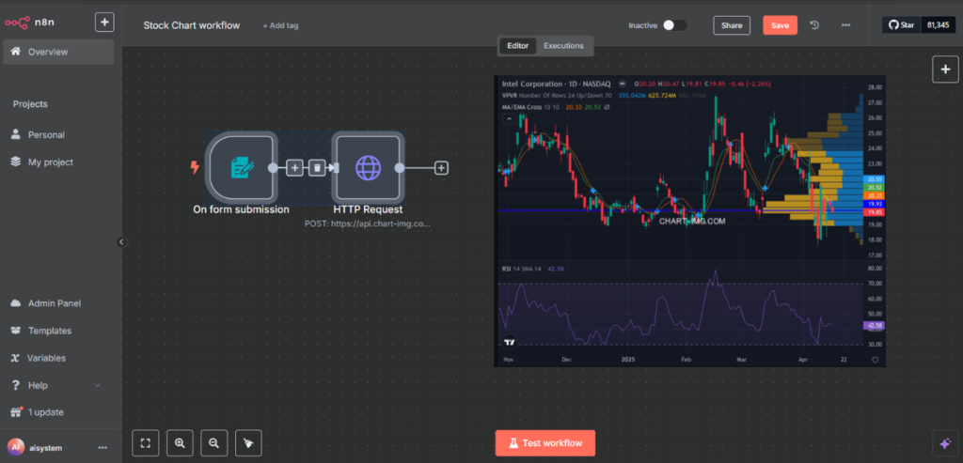Viewport: 963px width, 463px height.
Task: Click the 20.55 blue price label
Action: (873, 178)
